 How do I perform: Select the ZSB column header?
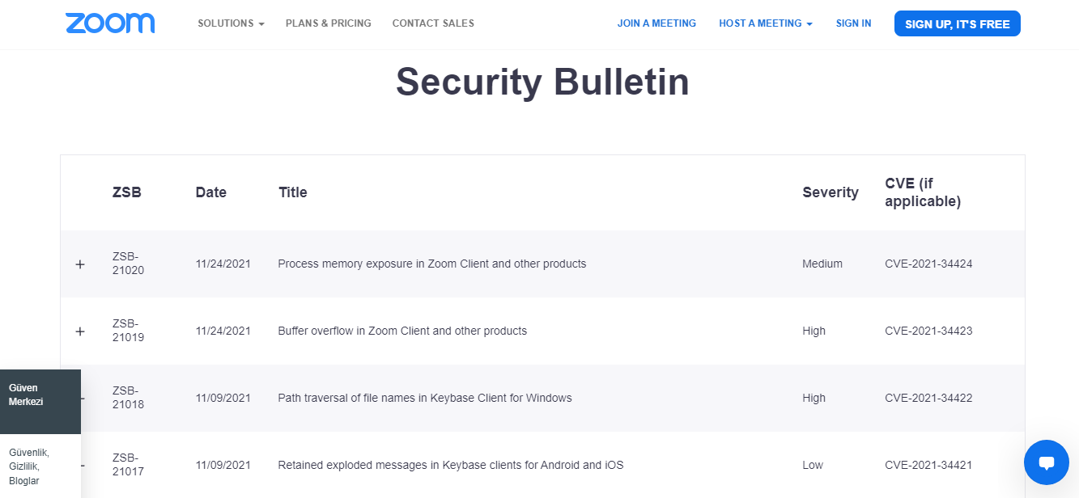127,192
